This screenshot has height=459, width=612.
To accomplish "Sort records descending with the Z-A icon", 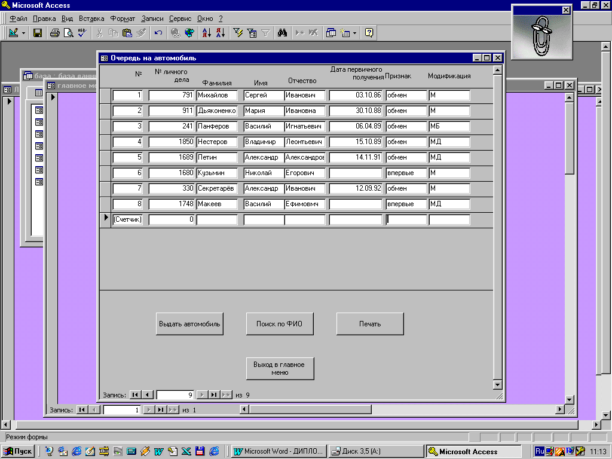I will [x=220, y=33].
